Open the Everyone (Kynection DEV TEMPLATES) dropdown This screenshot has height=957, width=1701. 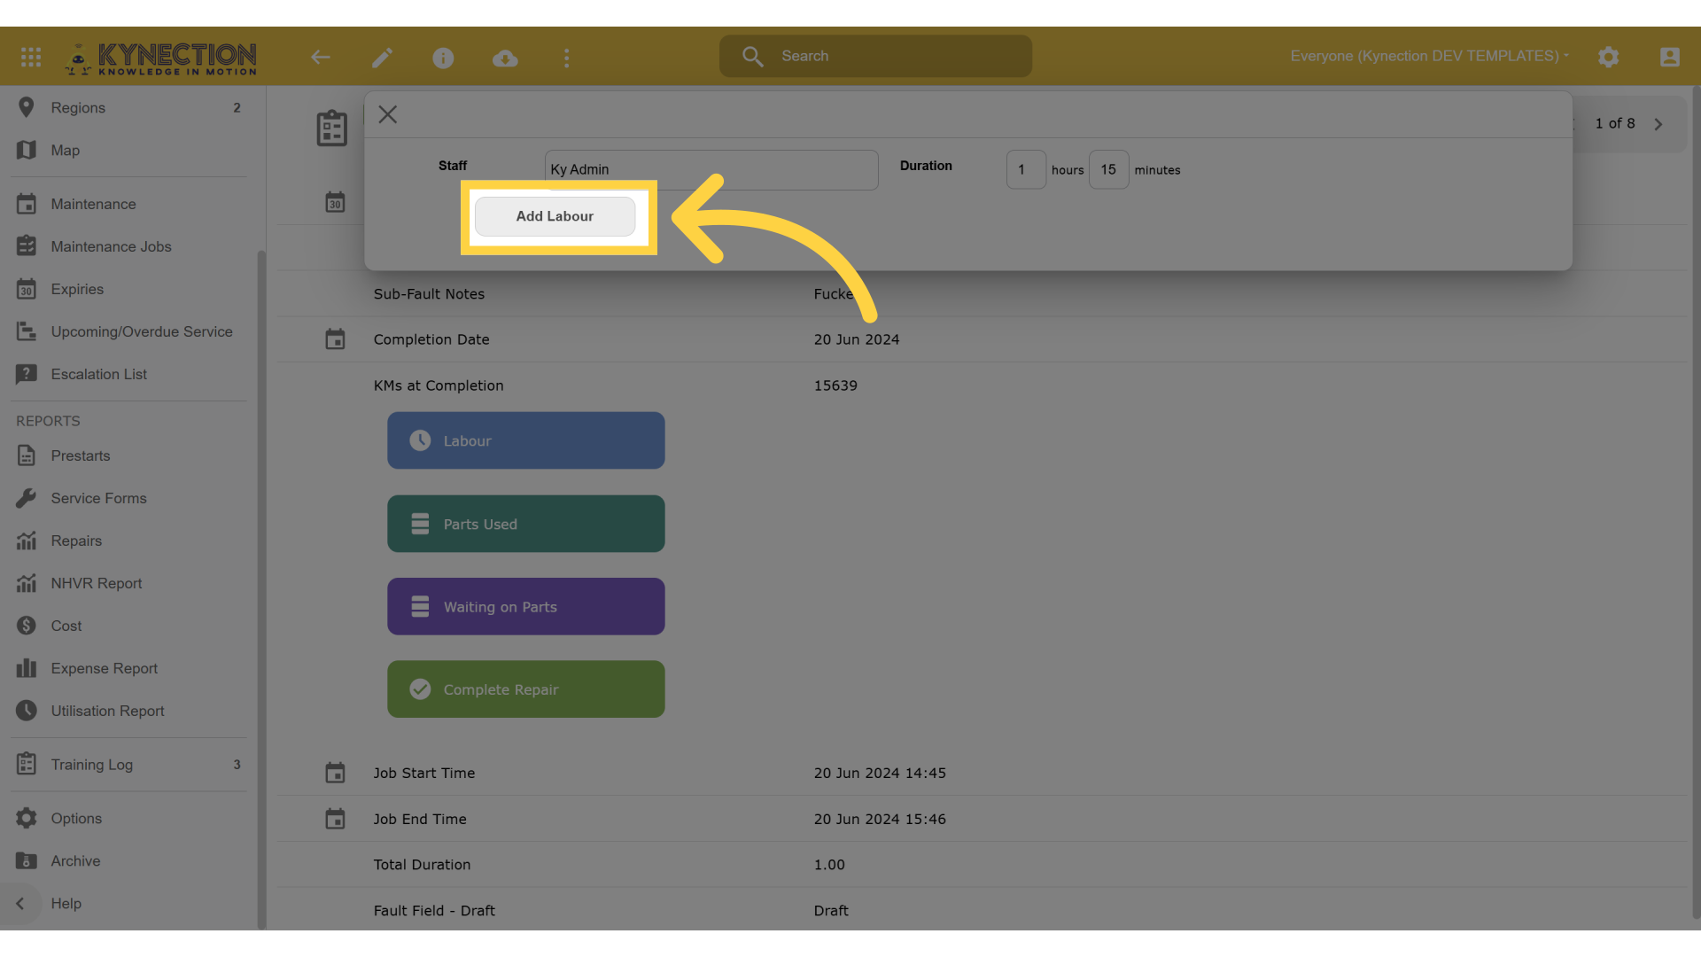click(1429, 56)
